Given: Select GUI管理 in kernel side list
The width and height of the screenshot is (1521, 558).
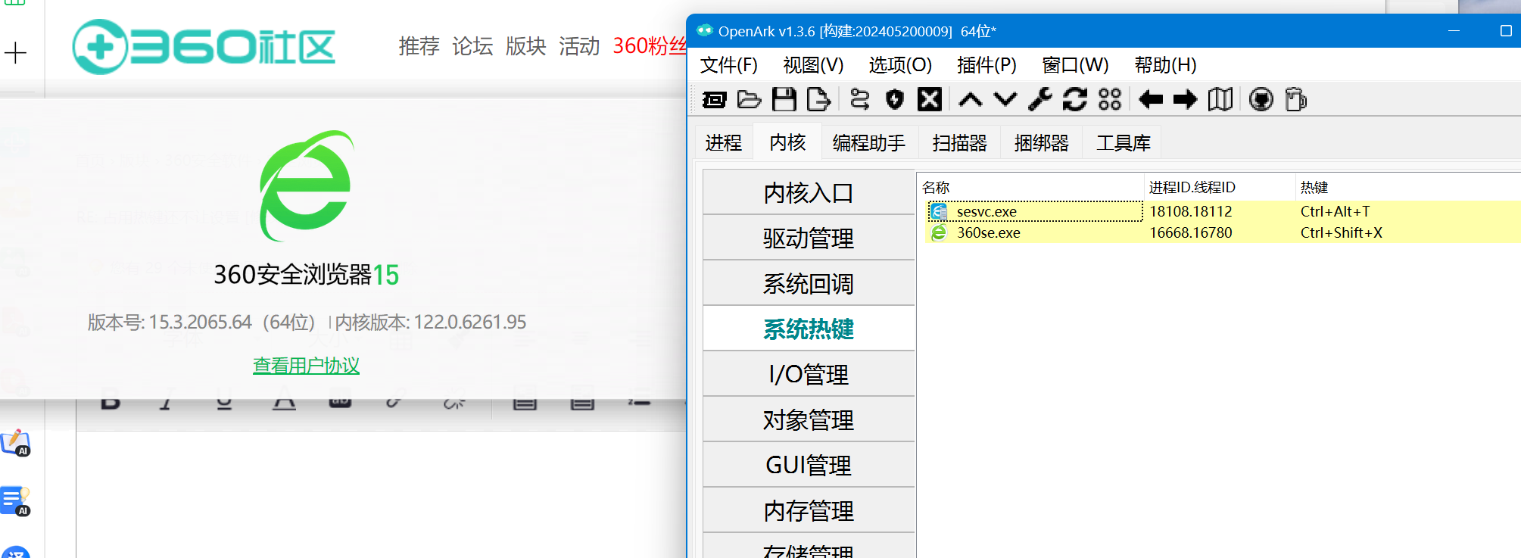Looking at the screenshot, I should point(809,465).
